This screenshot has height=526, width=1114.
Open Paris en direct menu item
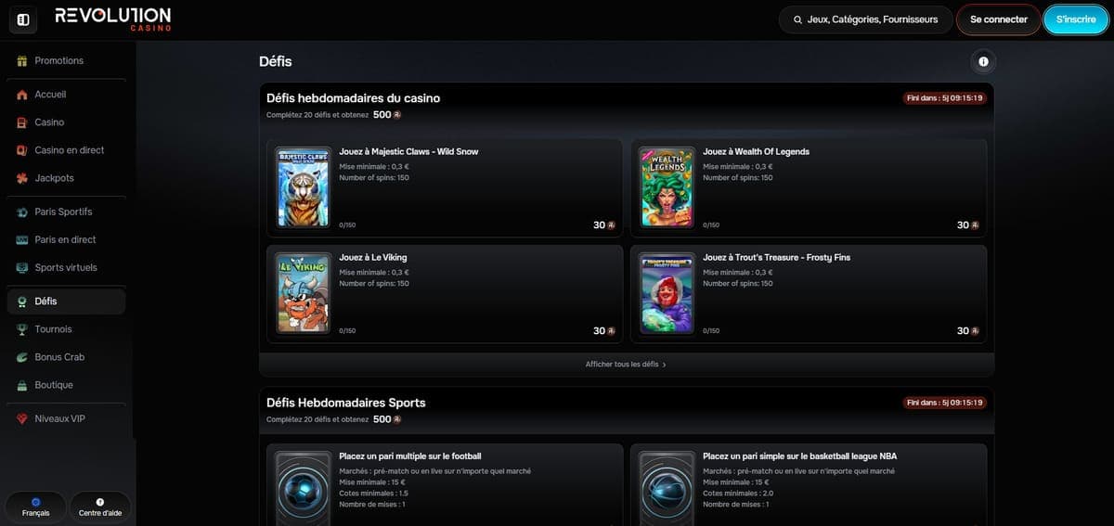pos(66,239)
